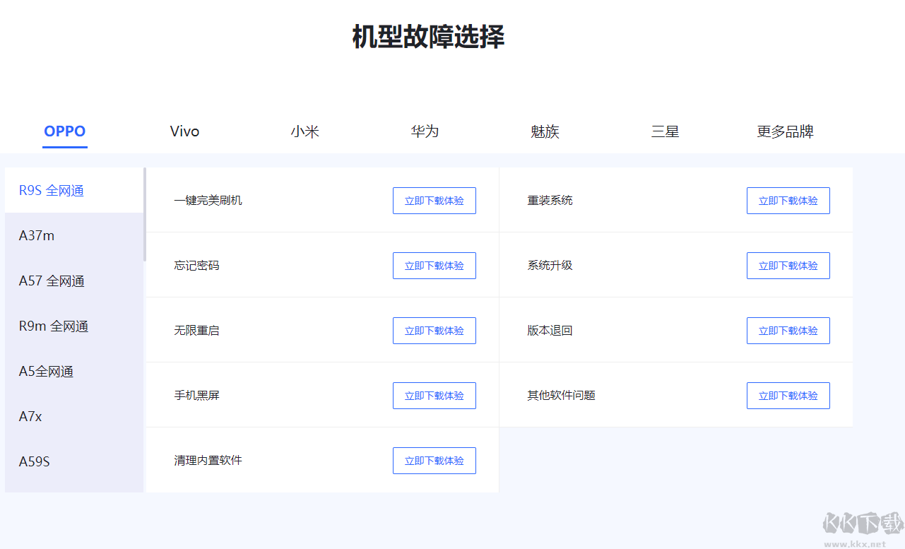This screenshot has width=905, height=549.
Task: Click the 手机黑屏 label
Action: tap(196, 396)
